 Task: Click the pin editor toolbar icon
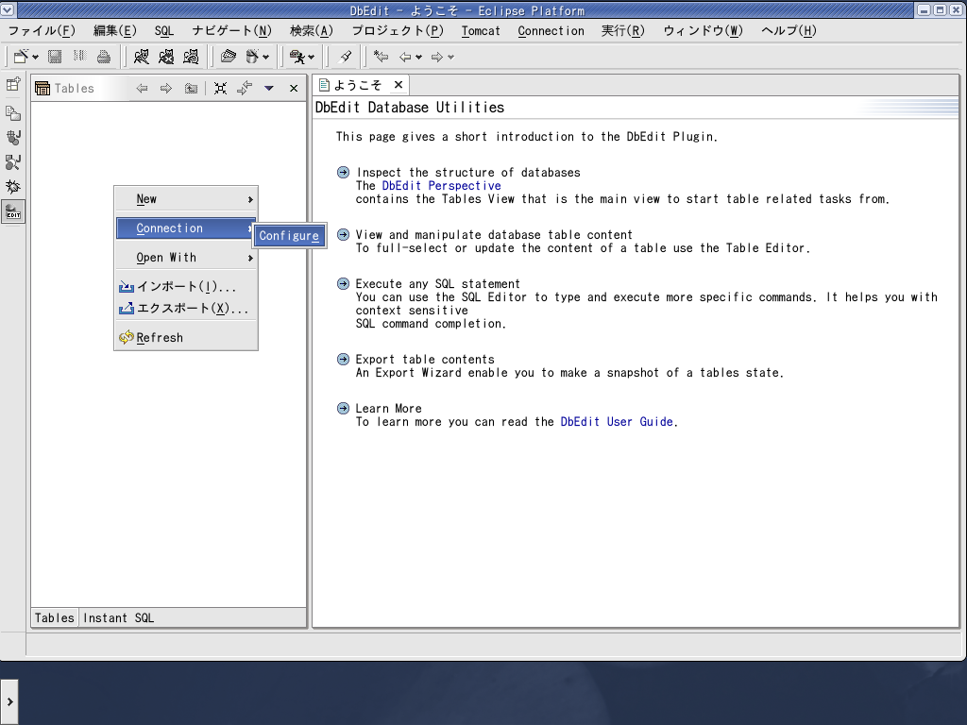tap(346, 57)
